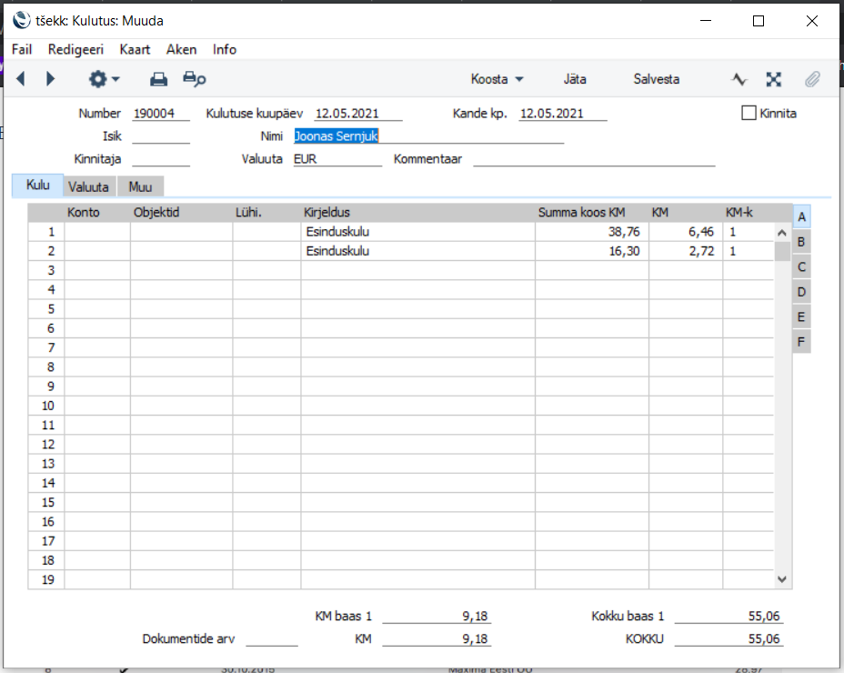Click the Nimi field Joonas Sernjuk
This screenshot has width=844, height=673.
point(428,136)
